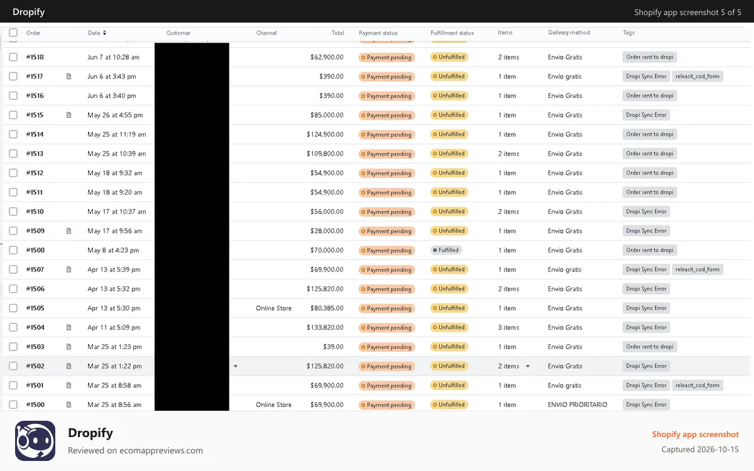Click the Fulfillment status column header
The width and height of the screenshot is (754, 471).
click(x=452, y=33)
